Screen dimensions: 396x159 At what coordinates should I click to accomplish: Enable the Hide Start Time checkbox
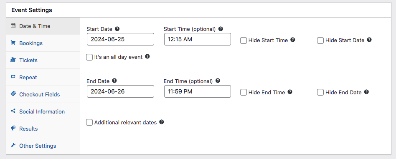pyautogui.click(x=244, y=40)
